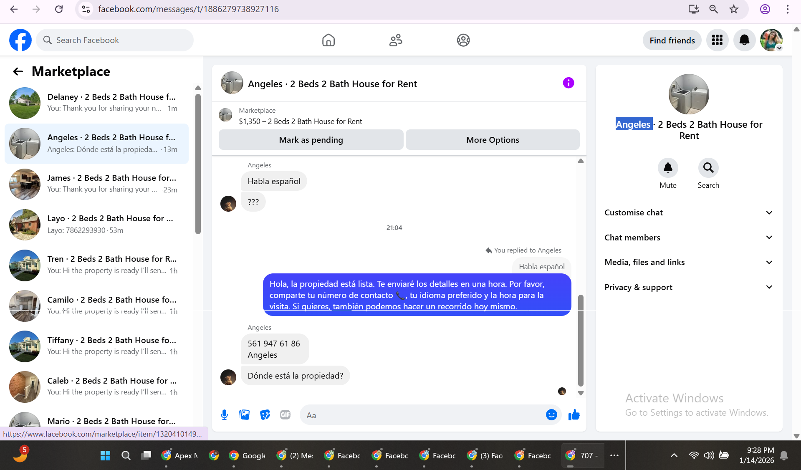Open the volume icon in system tray
This screenshot has height=470, width=801.
pyautogui.click(x=709, y=455)
